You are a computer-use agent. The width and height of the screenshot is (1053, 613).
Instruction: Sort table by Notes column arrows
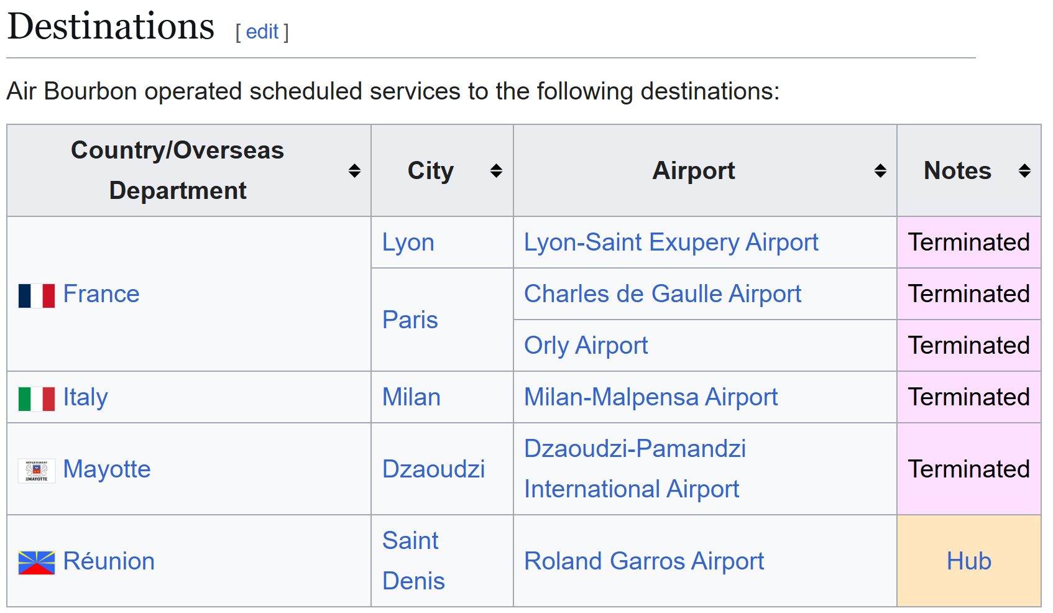click(x=1024, y=171)
